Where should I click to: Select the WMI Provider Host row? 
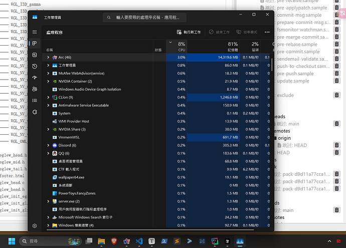pyautogui.click(x=156, y=121)
